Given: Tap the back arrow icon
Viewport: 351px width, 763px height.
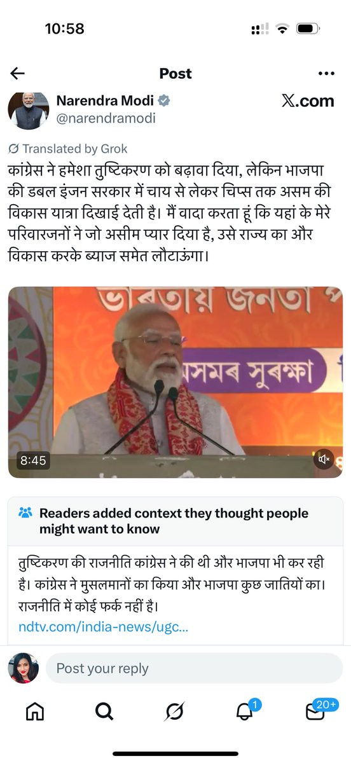Looking at the screenshot, I should 18,73.
